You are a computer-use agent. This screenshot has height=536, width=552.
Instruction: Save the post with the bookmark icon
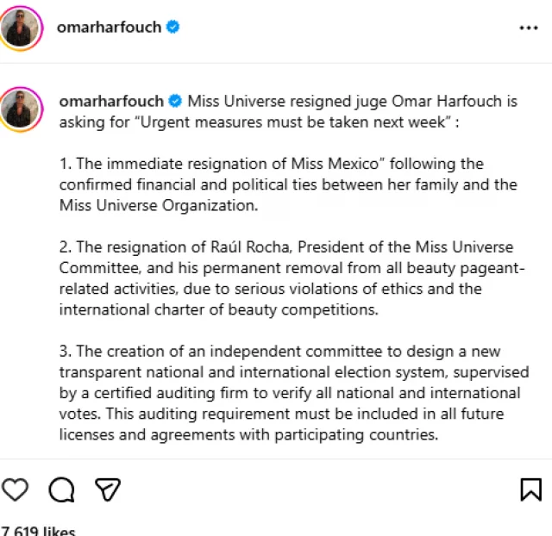[531, 489]
